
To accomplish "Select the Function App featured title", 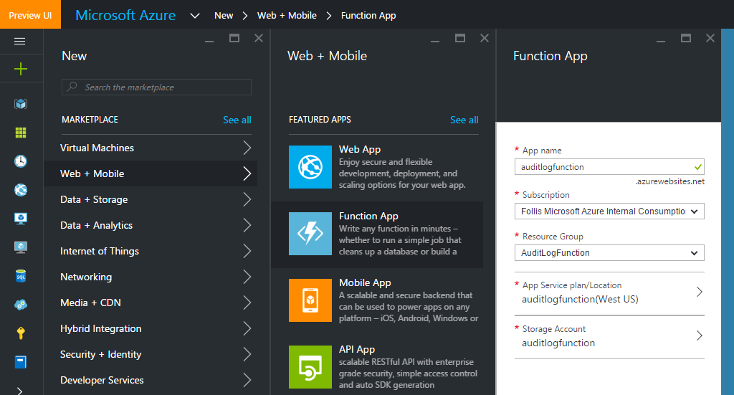I will tap(368, 216).
